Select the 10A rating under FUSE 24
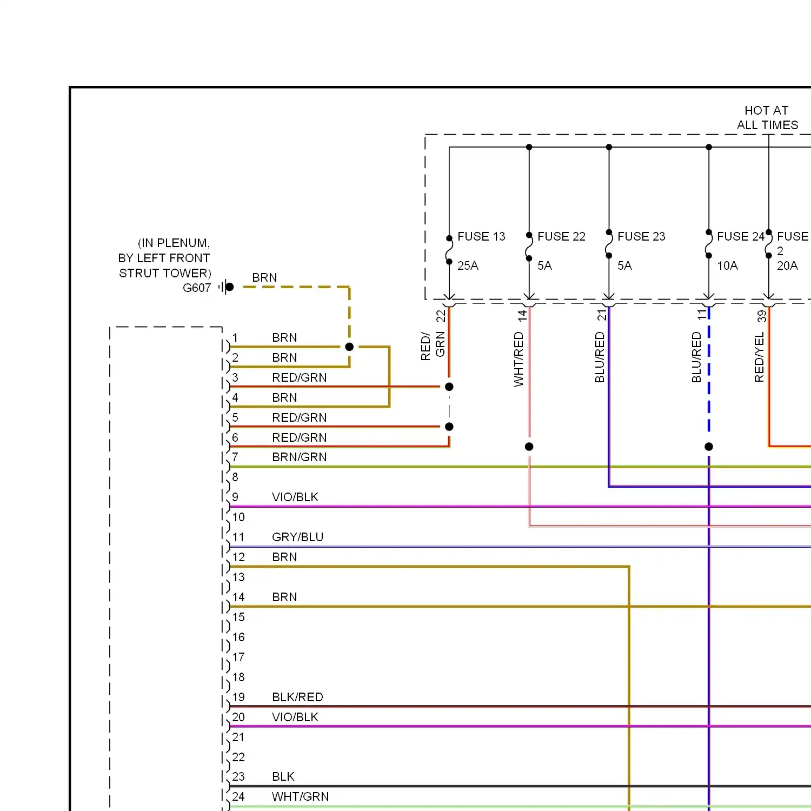This screenshot has height=811, width=811. [727, 265]
